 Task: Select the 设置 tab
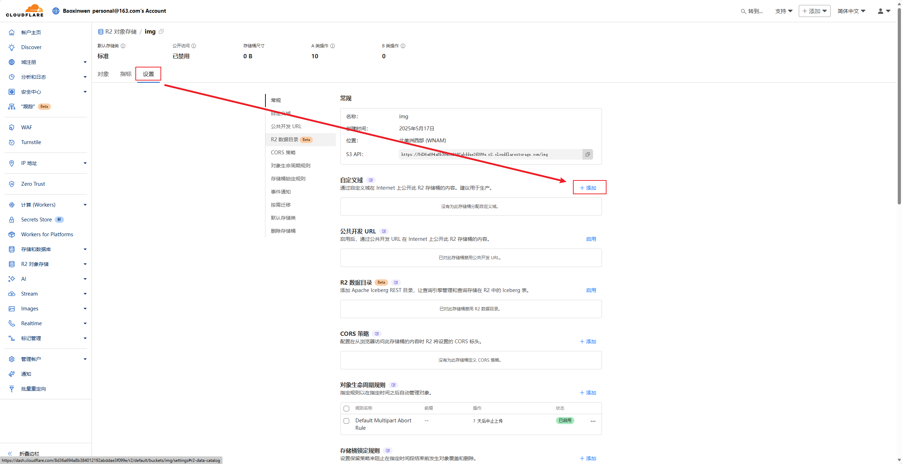(x=148, y=74)
